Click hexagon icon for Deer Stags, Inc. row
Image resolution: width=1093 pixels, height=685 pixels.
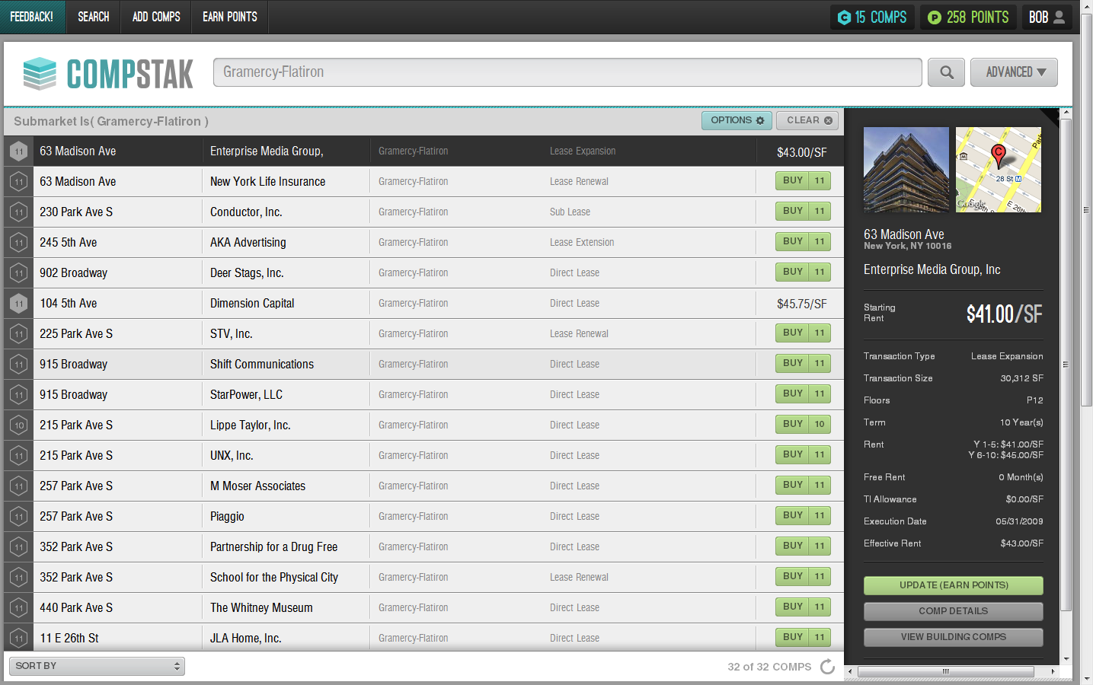click(x=19, y=273)
